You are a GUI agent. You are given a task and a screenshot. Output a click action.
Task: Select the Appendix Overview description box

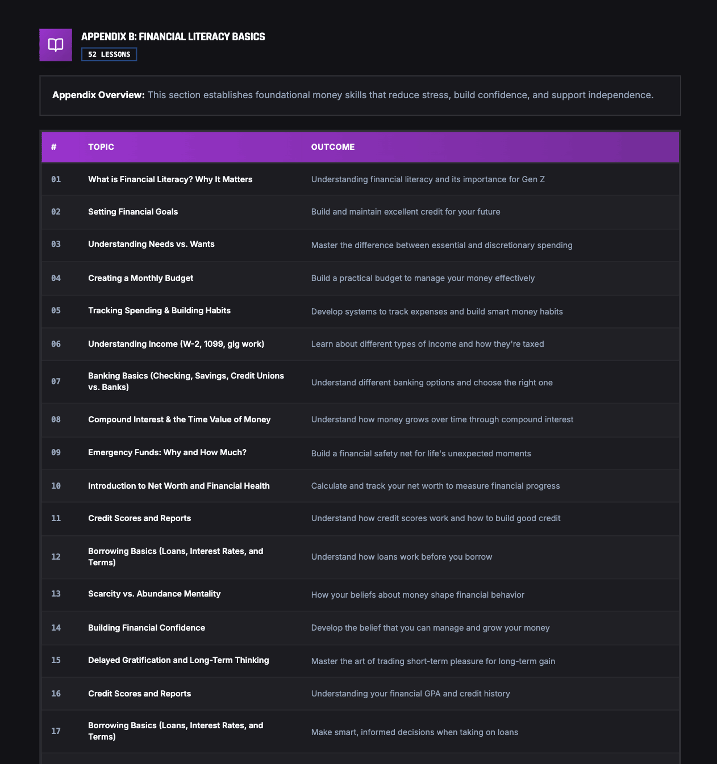coord(360,95)
